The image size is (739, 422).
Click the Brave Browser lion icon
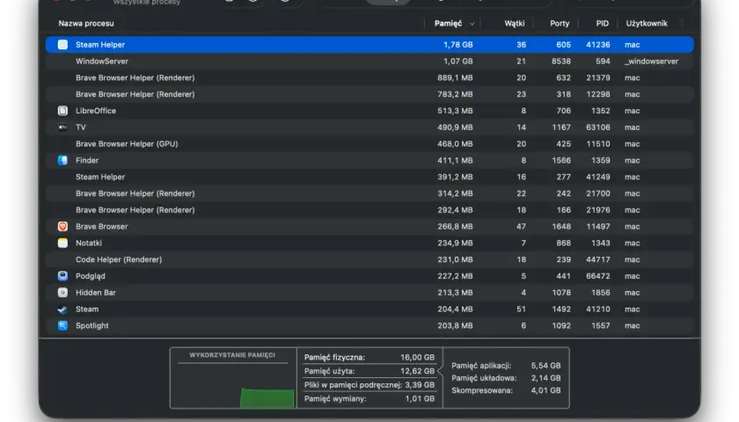(x=62, y=227)
